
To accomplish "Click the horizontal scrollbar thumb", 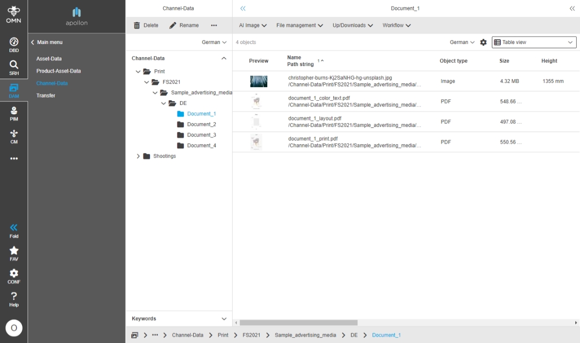I will (299, 323).
